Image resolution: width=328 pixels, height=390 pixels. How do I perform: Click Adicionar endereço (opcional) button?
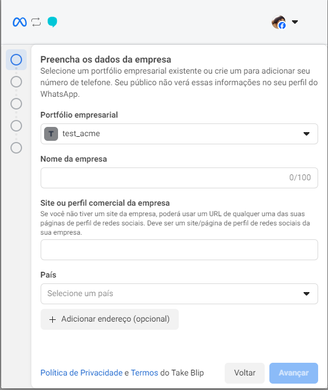click(x=110, y=319)
